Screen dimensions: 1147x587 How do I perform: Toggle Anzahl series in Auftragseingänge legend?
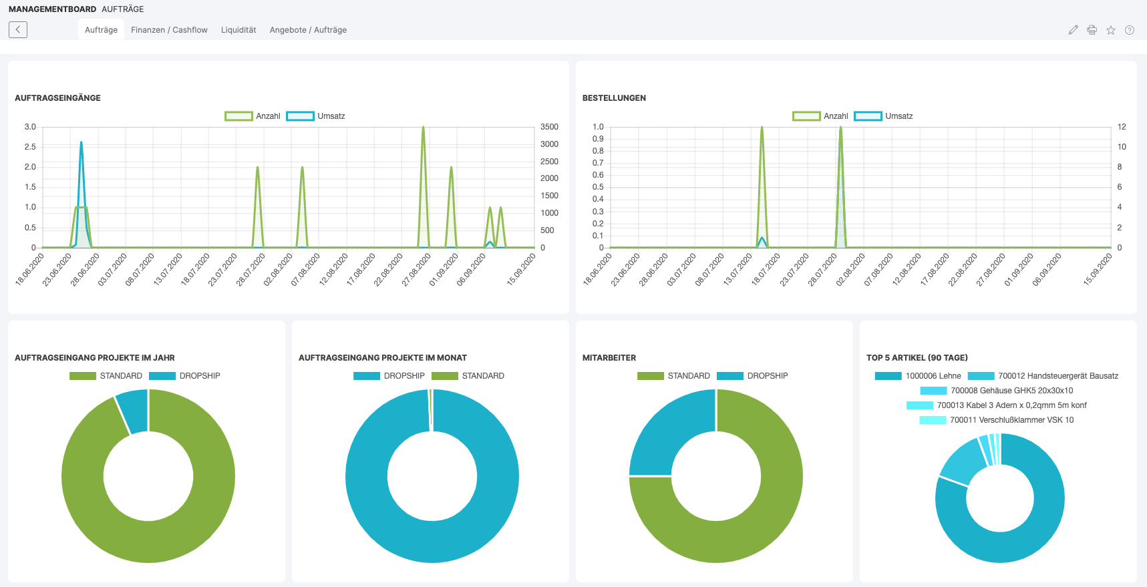click(253, 116)
